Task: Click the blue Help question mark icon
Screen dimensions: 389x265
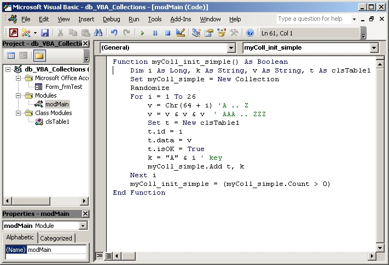Action: click(250, 33)
